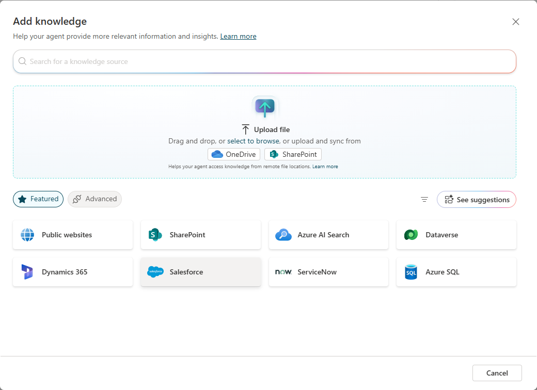Viewport: 537px width, 390px height.
Task: Click the Cancel button
Action: 497,373
